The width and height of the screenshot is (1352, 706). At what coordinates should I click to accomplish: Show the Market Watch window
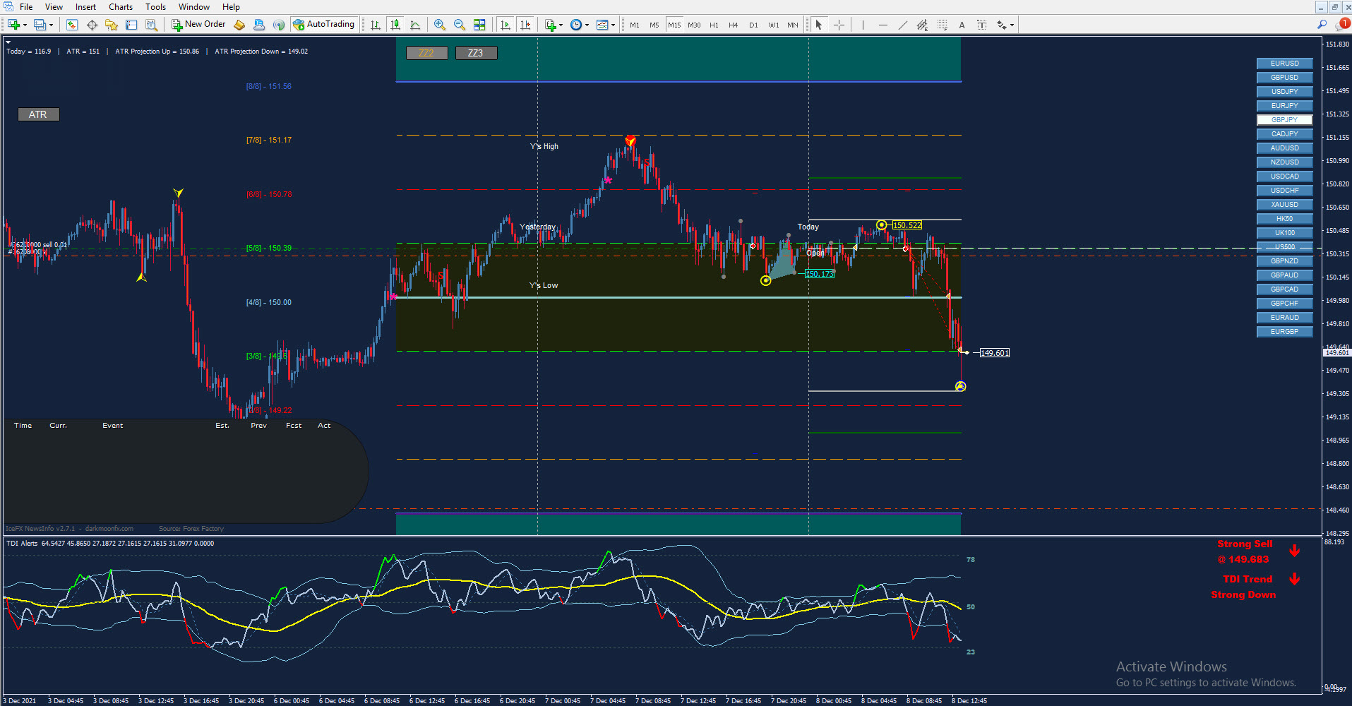(x=71, y=25)
